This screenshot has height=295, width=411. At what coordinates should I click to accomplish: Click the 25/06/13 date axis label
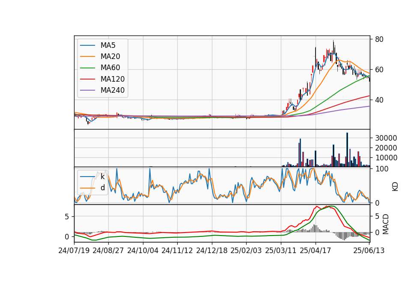pos(369,251)
